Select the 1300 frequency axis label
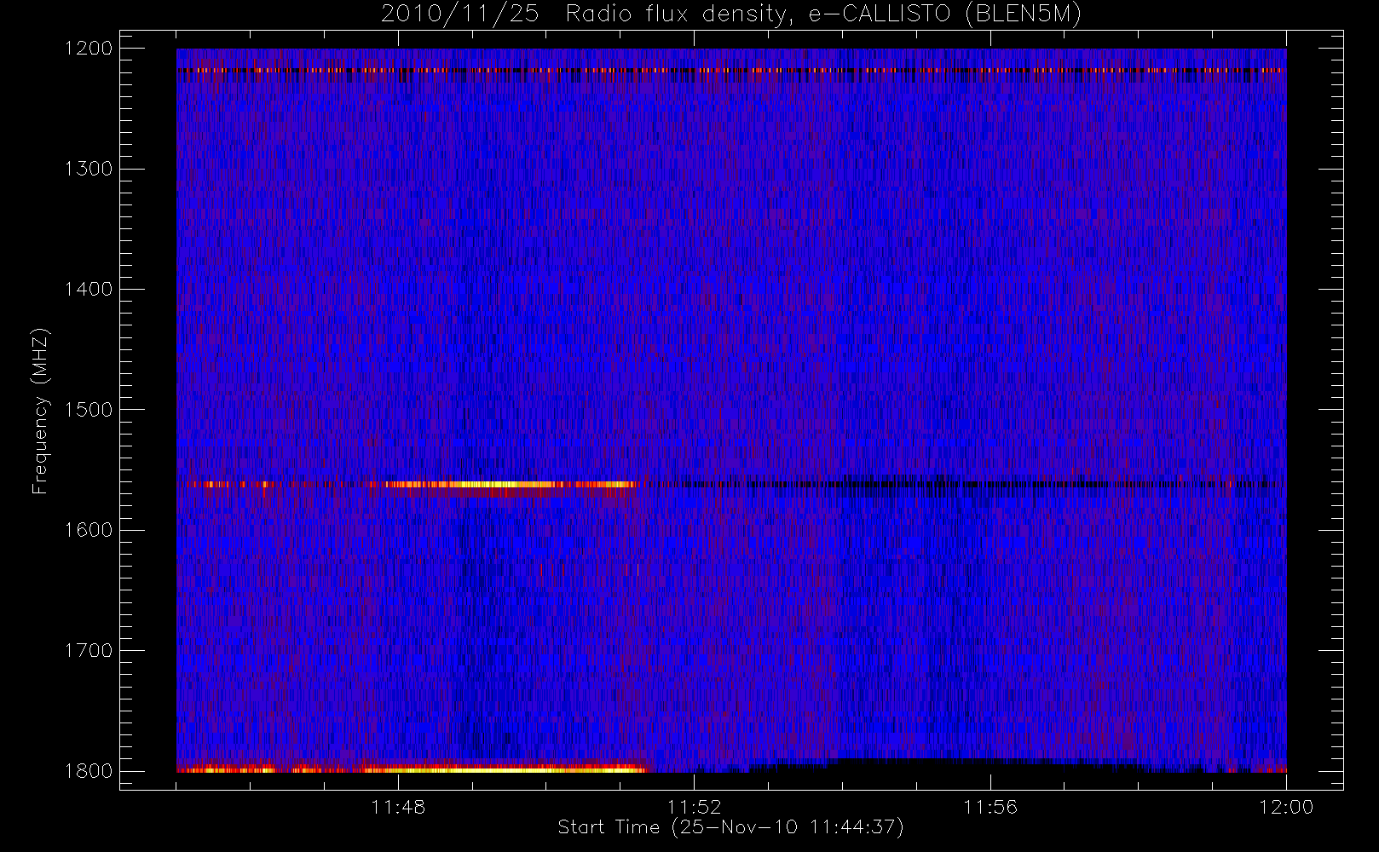The height and width of the screenshot is (852, 1379). pos(89,169)
